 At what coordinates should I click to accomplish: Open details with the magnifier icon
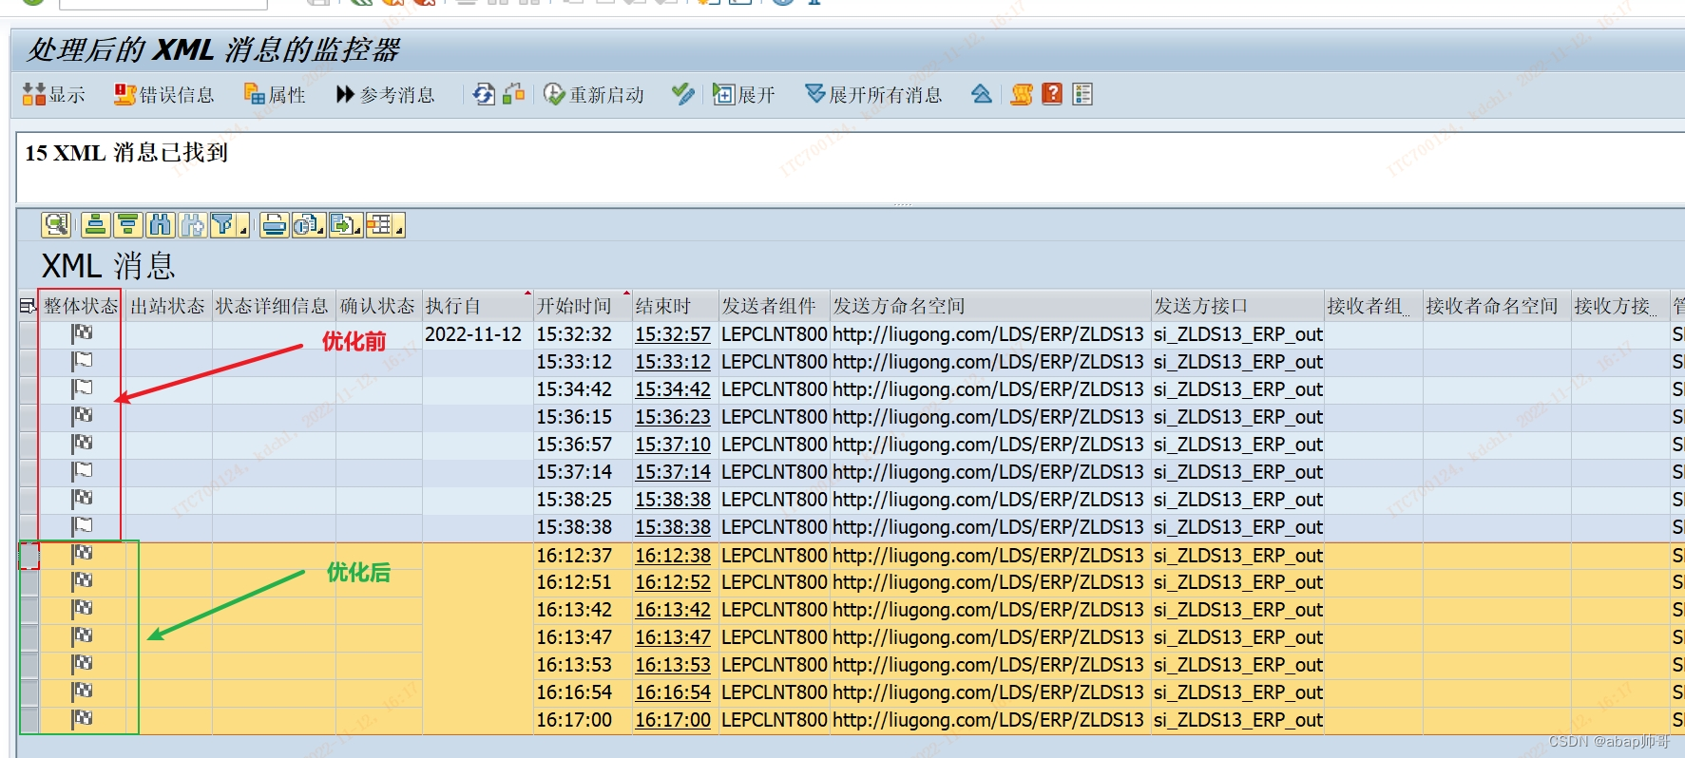[56, 225]
